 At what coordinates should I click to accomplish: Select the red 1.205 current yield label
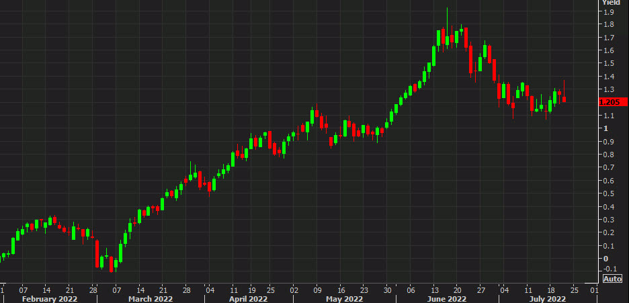613,102
